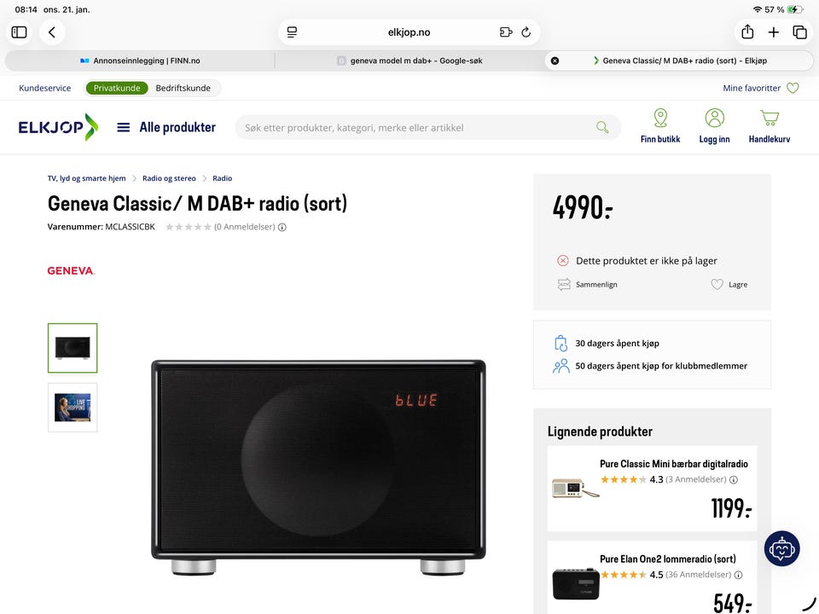
Task: Save product with Lagre heart
Action: (729, 285)
